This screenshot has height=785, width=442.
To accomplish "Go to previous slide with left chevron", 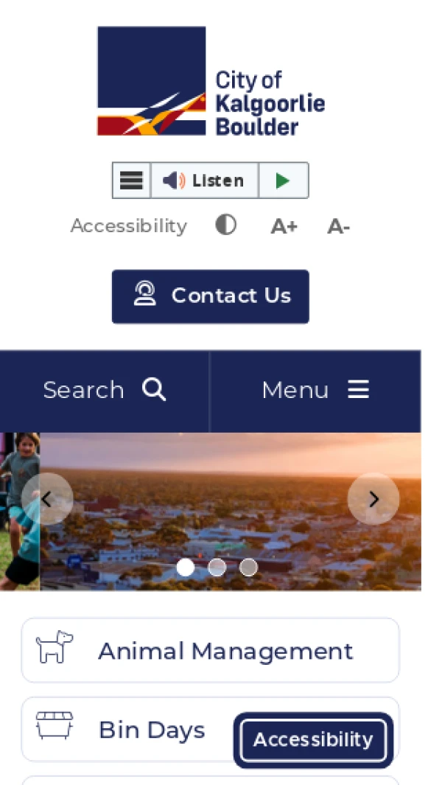I will click(47, 498).
